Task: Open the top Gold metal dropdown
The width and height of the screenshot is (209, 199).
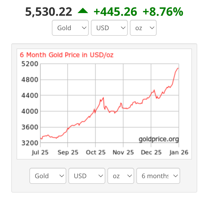Action: pyautogui.click(x=70, y=28)
